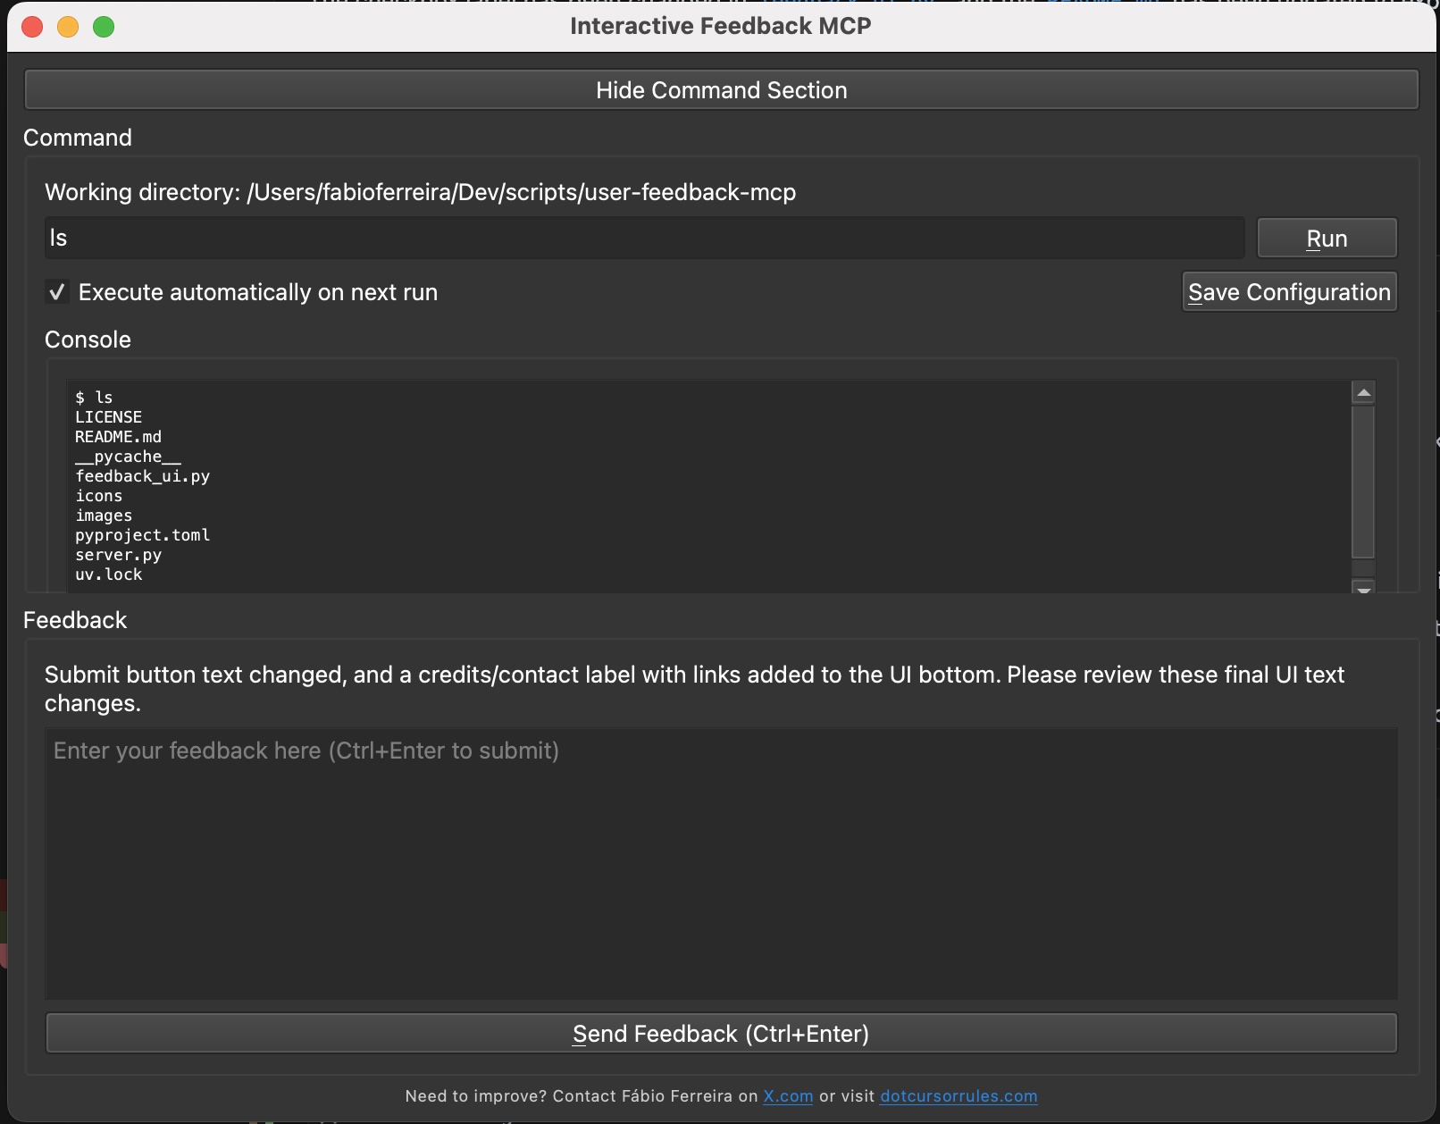Open the X.com link
Image resolution: width=1440 pixels, height=1124 pixels.
[788, 1096]
